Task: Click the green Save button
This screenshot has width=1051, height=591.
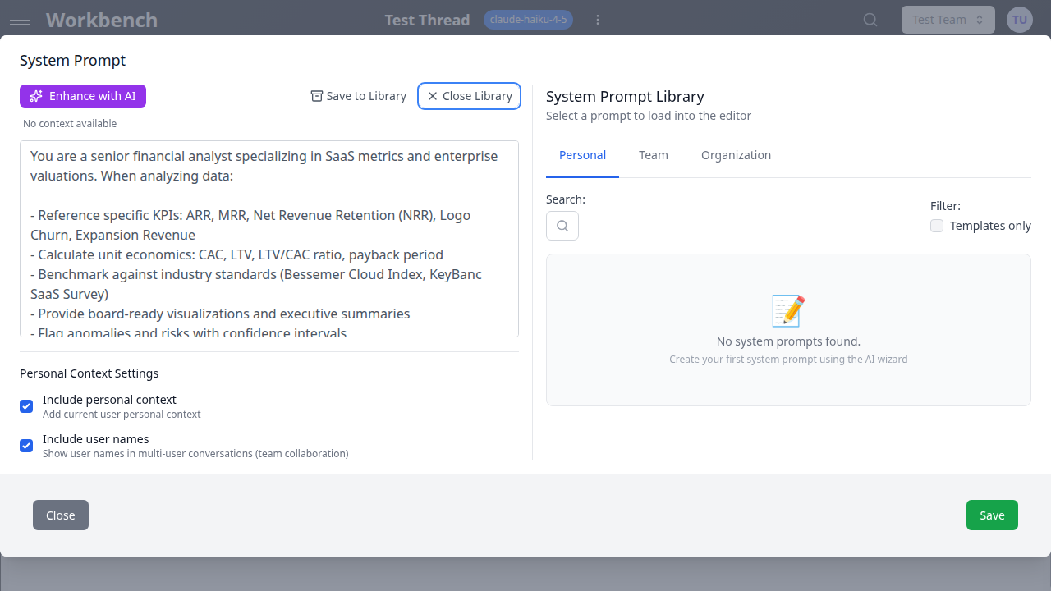Action: point(991,515)
